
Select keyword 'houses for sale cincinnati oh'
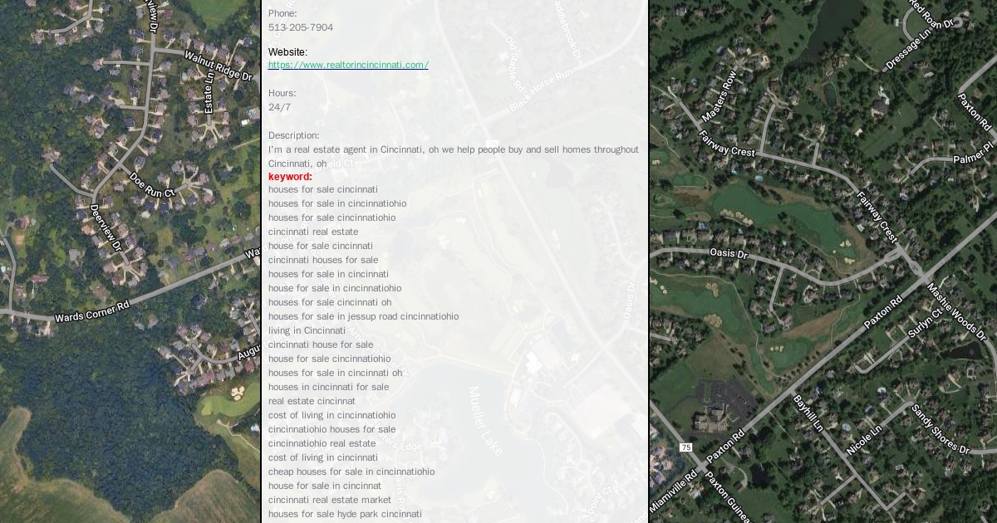[330, 302]
